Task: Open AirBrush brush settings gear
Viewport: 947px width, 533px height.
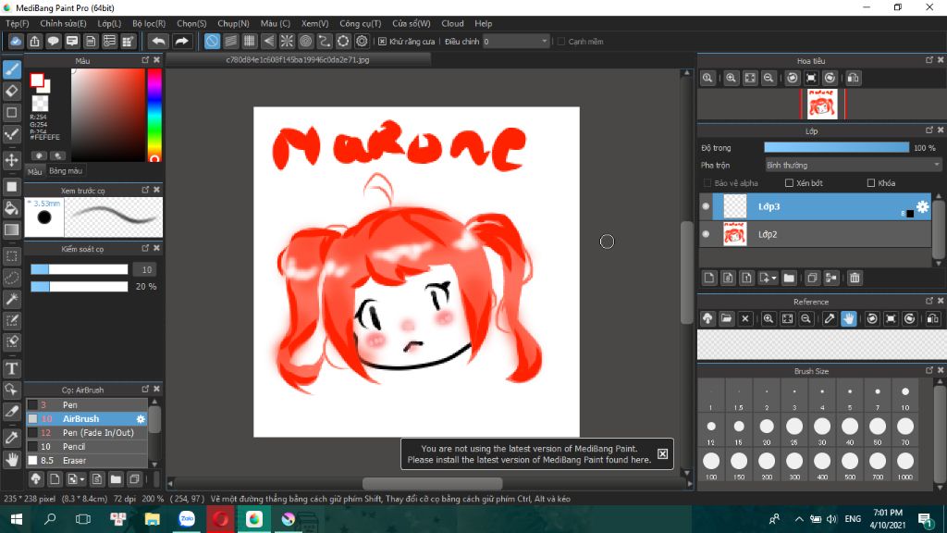Action: point(141,419)
